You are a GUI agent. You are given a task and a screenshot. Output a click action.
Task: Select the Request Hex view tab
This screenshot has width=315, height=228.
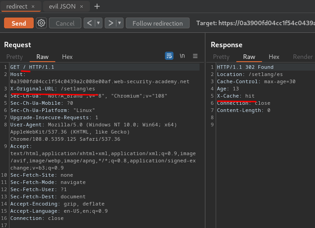point(67,57)
